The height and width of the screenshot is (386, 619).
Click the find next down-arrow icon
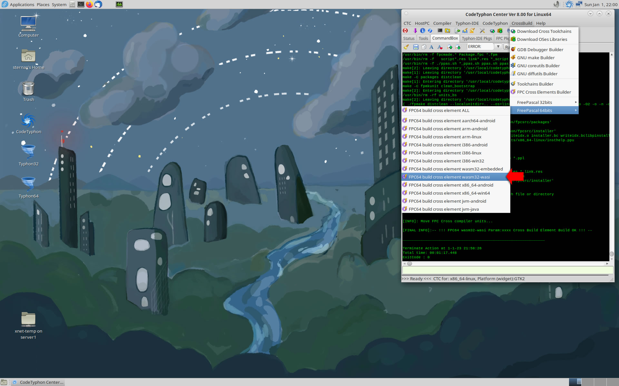point(458,47)
